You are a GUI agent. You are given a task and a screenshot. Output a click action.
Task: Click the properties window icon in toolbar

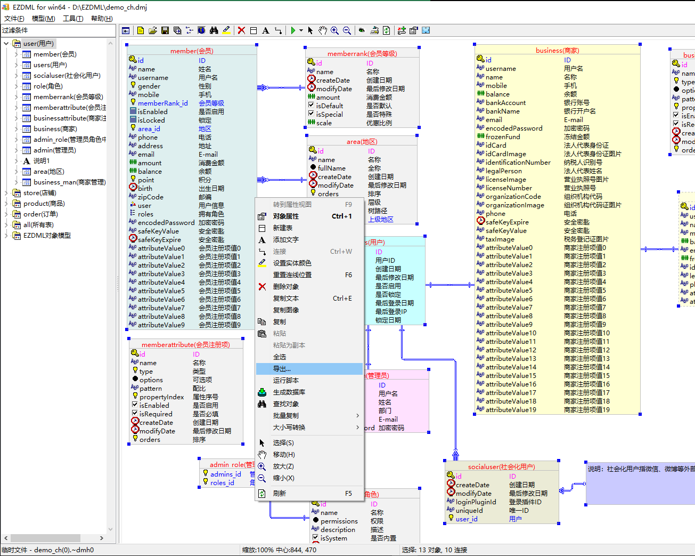[414, 30]
